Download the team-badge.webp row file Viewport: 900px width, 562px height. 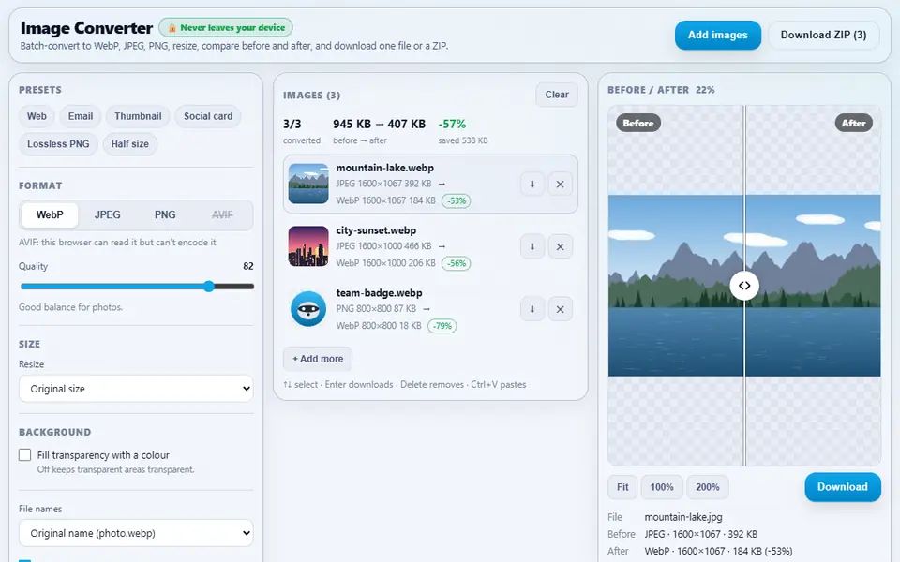(532, 309)
